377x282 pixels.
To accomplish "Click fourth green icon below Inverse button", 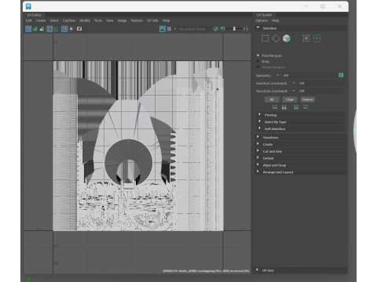I will 306,107.
